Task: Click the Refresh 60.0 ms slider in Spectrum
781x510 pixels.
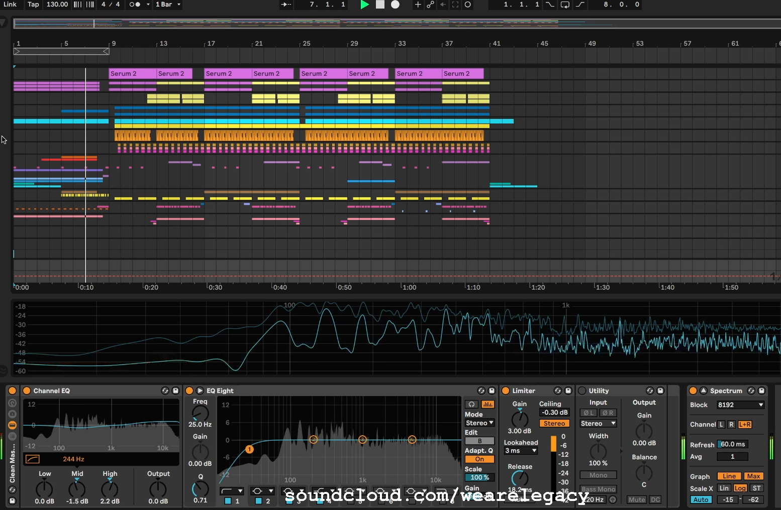Action: click(x=732, y=444)
